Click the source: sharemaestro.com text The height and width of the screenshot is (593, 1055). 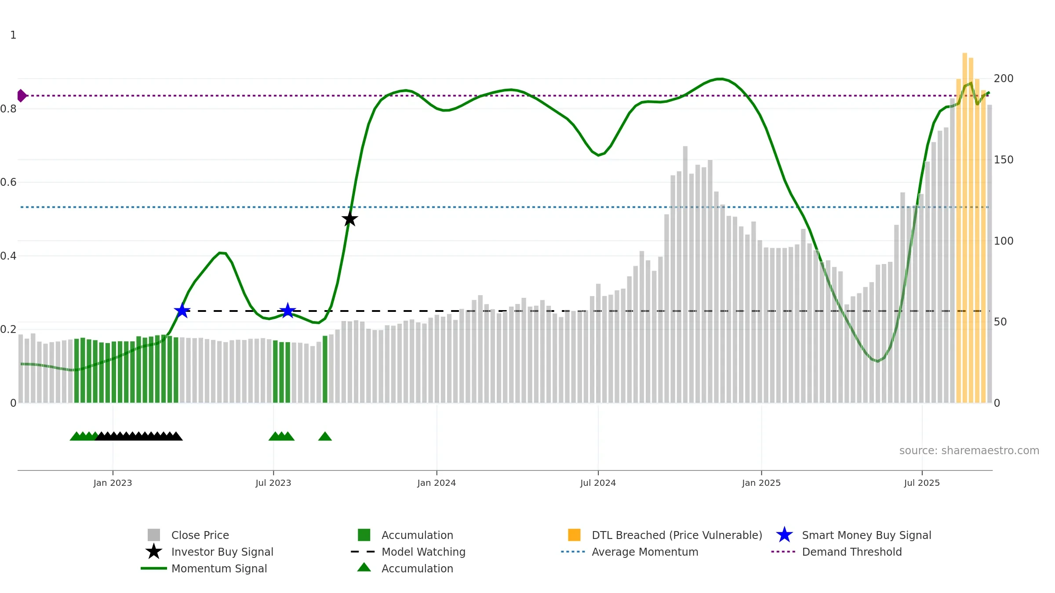pyautogui.click(x=969, y=451)
